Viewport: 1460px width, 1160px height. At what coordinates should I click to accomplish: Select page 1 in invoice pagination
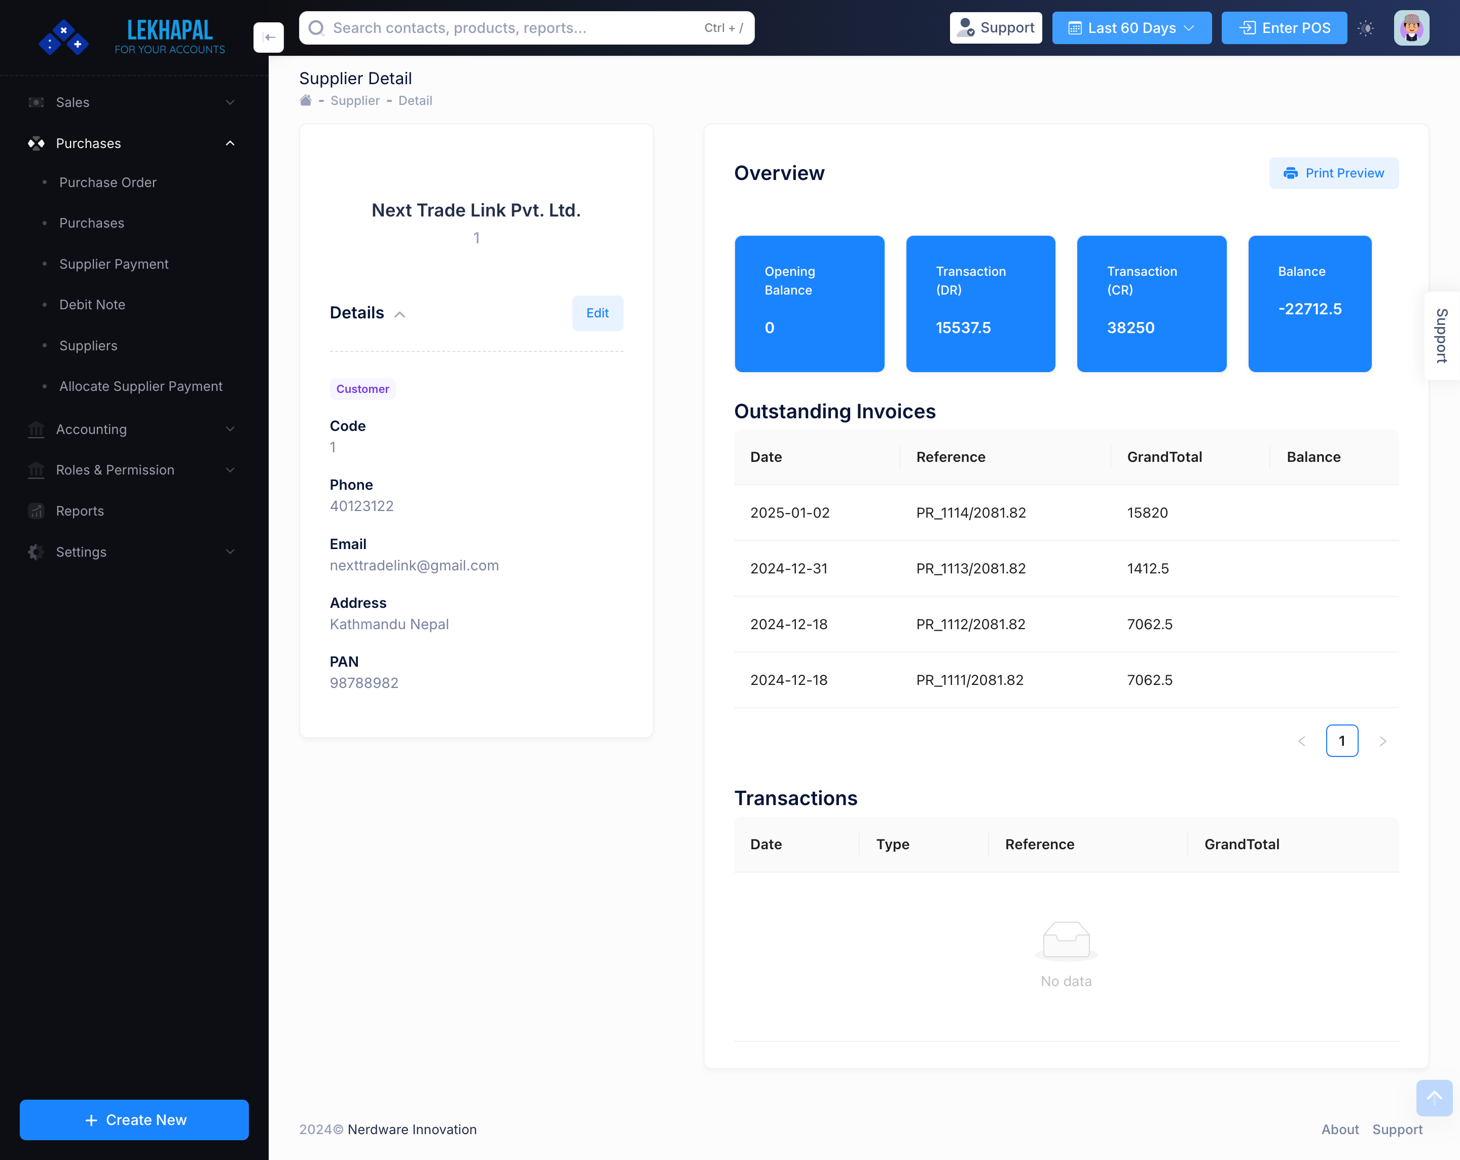pyautogui.click(x=1341, y=740)
